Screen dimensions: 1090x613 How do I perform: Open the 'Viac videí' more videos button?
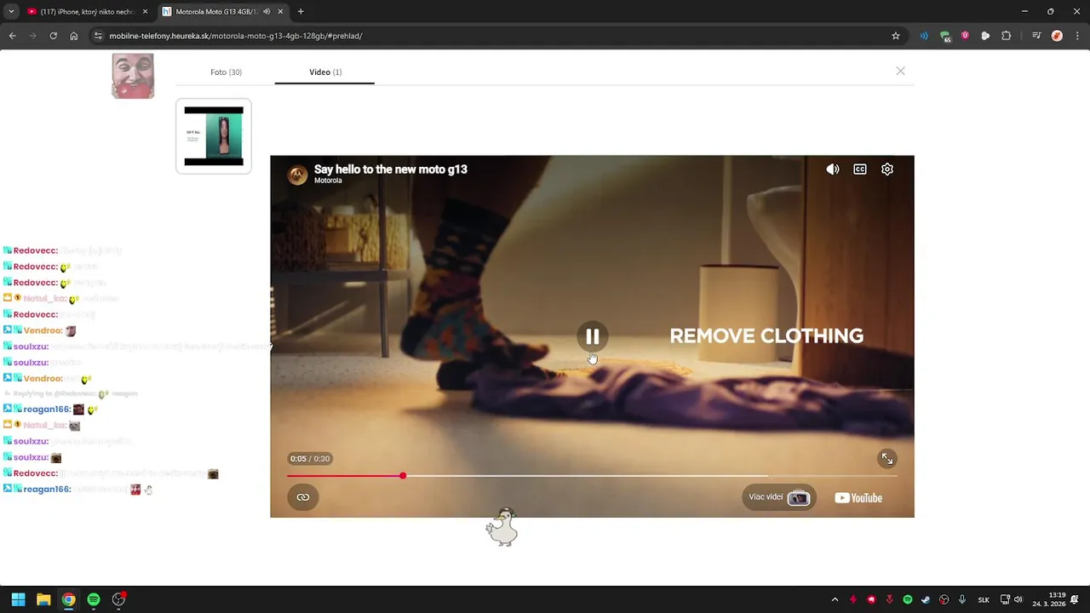(778, 497)
